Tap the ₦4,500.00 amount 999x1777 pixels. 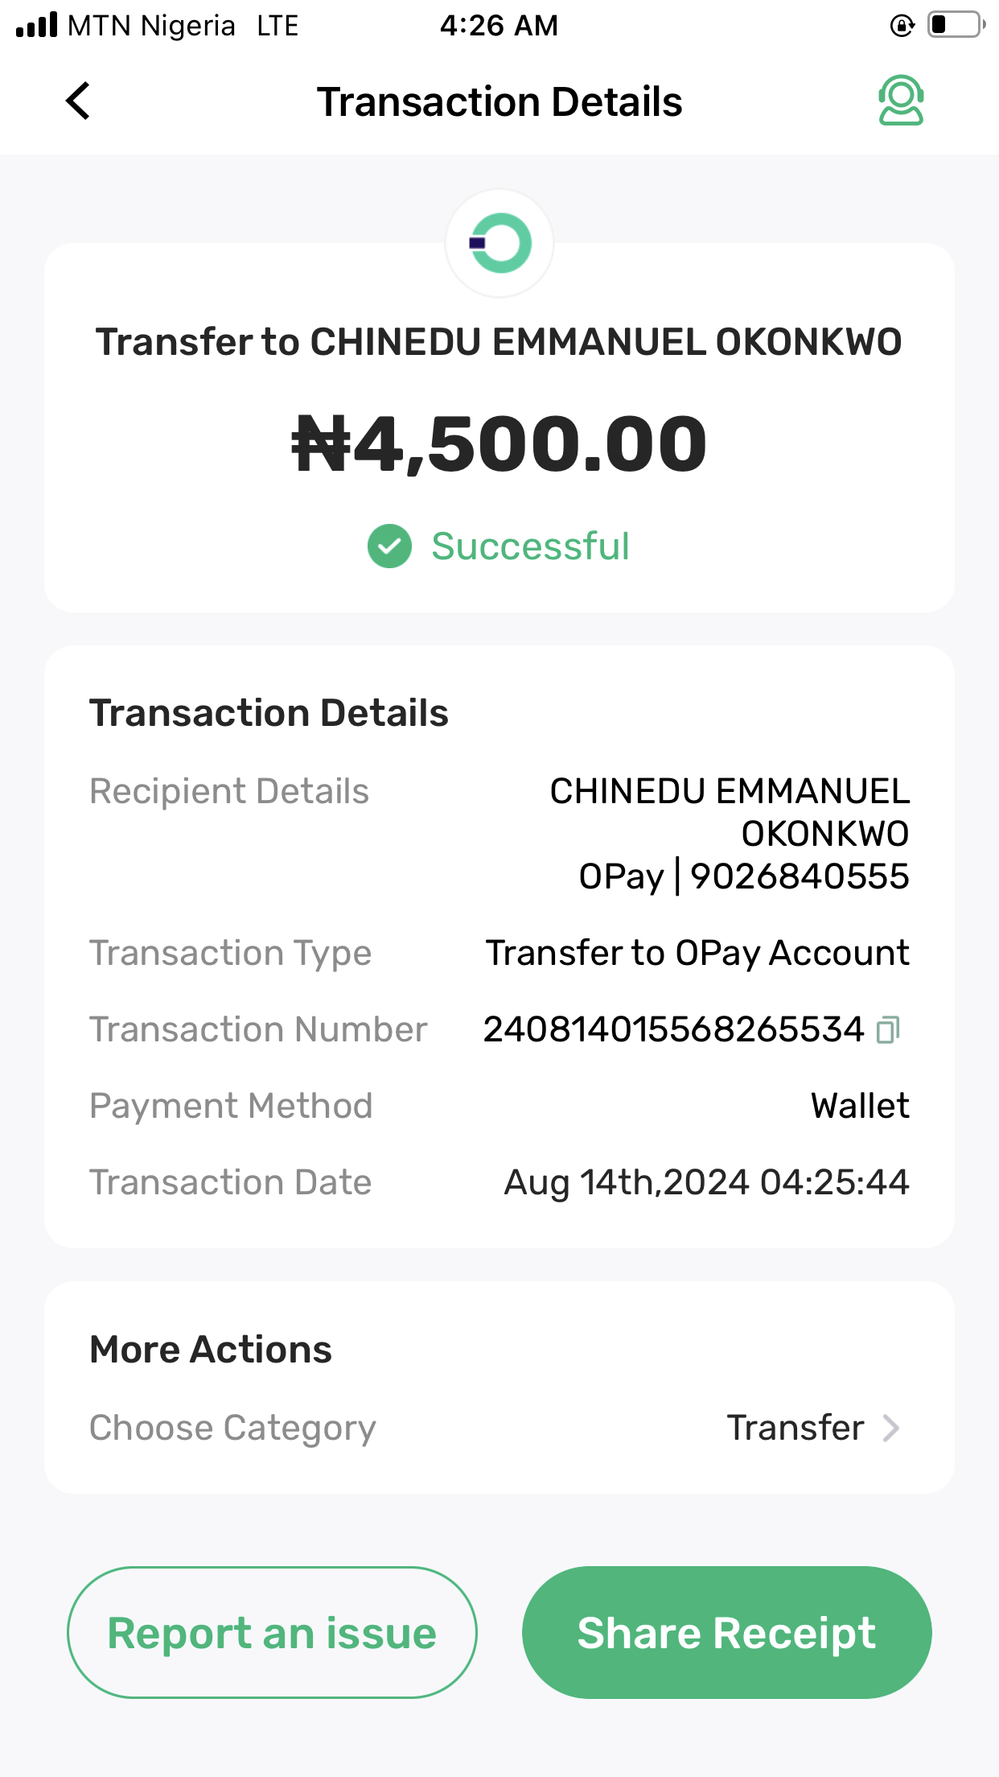tap(499, 443)
